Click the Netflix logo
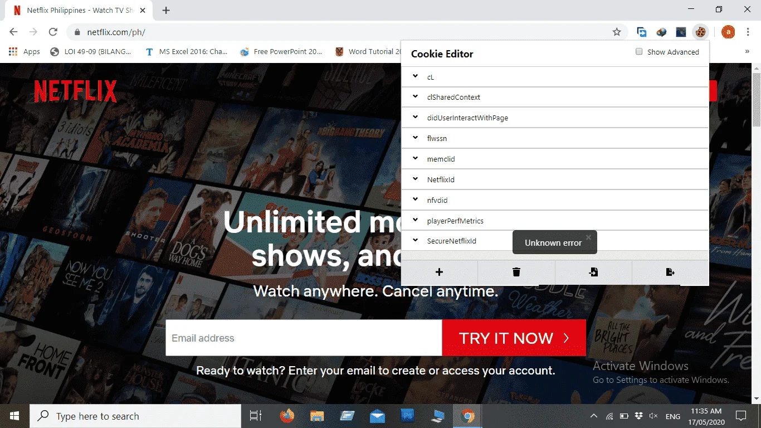Image resolution: width=761 pixels, height=428 pixels. click(x=75, y=91)
